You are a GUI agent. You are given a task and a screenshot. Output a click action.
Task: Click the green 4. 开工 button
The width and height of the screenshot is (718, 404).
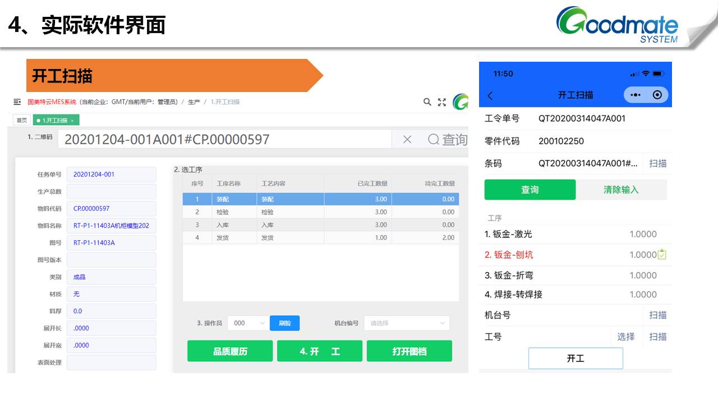click(320, 351)
